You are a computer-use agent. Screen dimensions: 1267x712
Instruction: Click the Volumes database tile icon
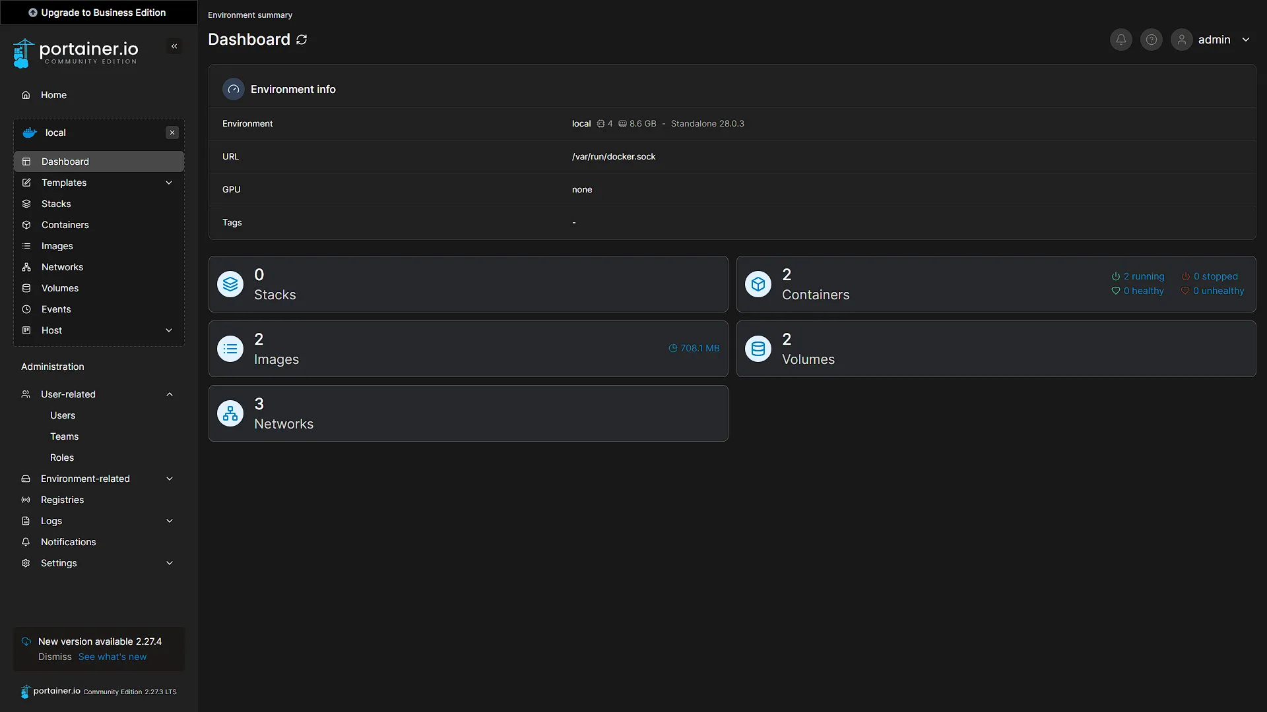[x=758, y=349]
